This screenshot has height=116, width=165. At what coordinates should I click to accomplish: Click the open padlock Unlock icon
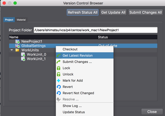[x=59, y=74]
